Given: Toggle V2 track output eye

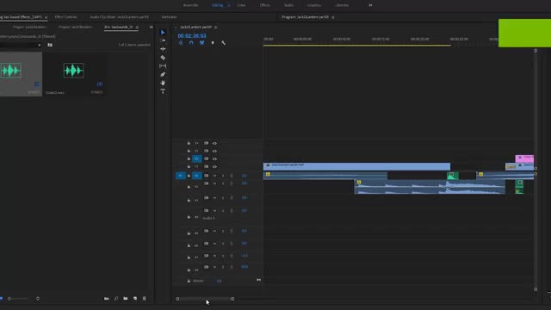Looking at the screenshot, I should 214,158.
